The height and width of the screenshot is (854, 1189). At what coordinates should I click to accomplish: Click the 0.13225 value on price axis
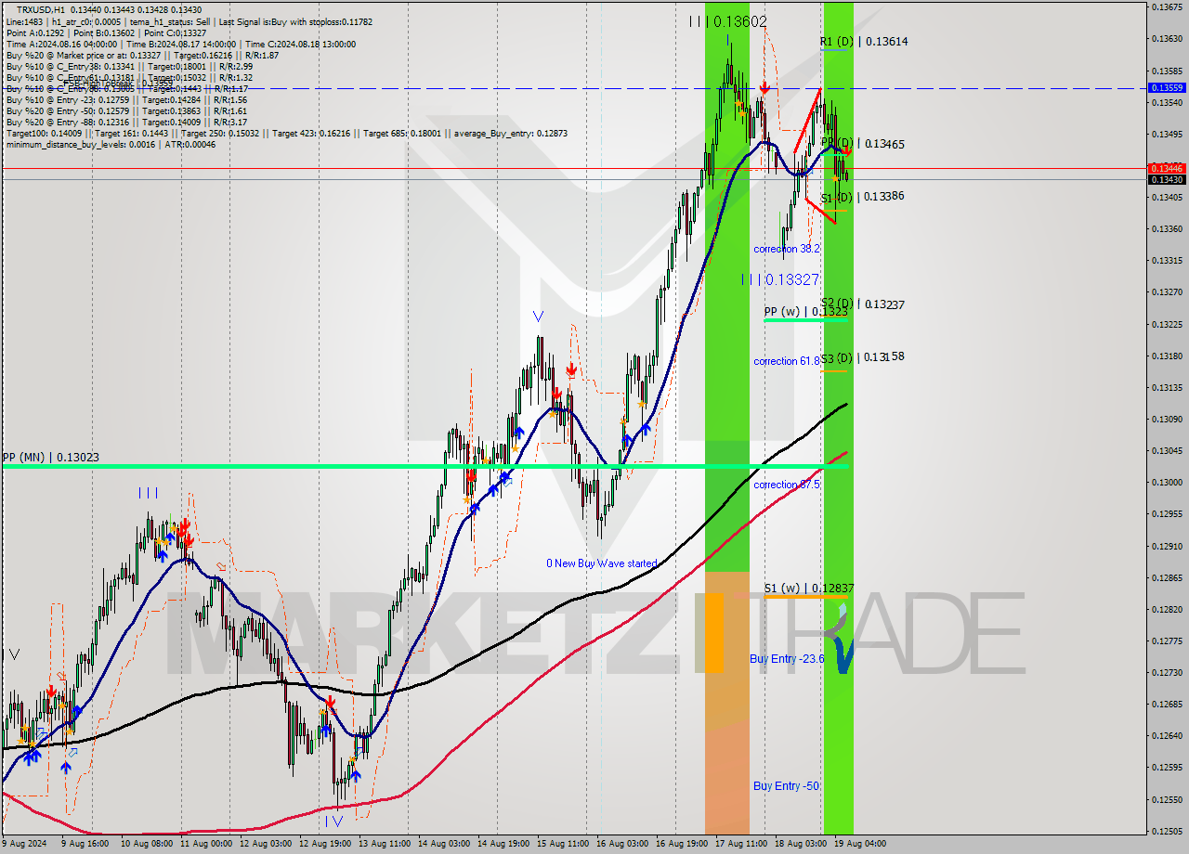1167,324
